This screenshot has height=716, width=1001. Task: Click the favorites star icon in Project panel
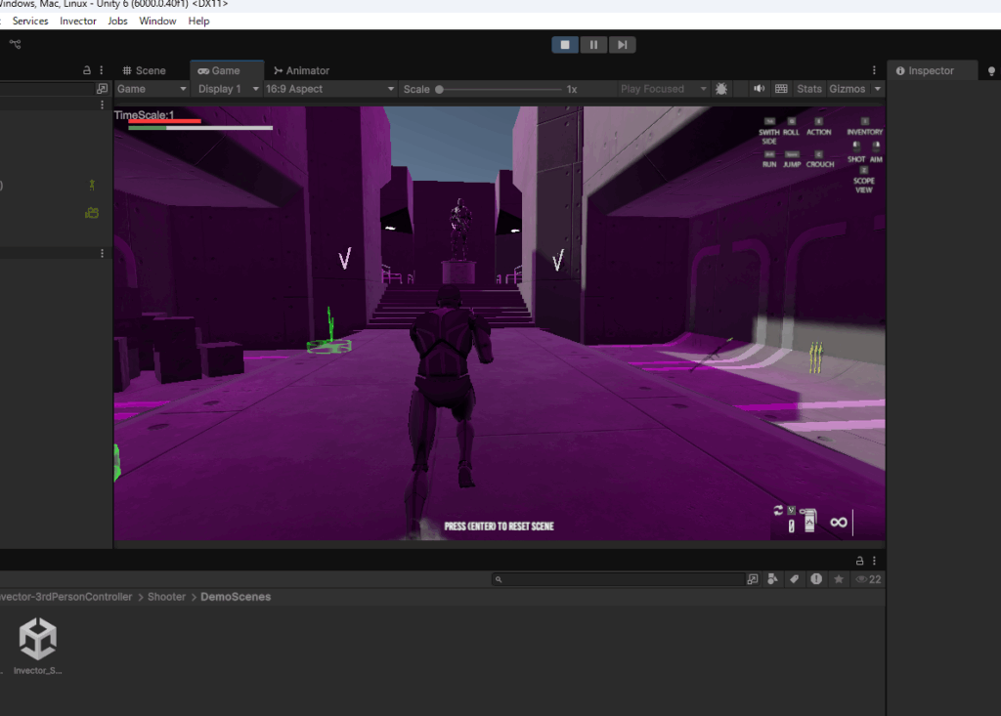tap(838, 579)
